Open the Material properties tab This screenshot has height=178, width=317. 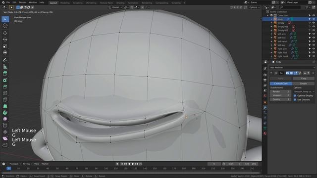[265, 133]
